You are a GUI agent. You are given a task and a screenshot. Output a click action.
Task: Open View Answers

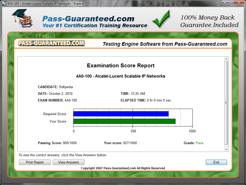tap(69, 162)
